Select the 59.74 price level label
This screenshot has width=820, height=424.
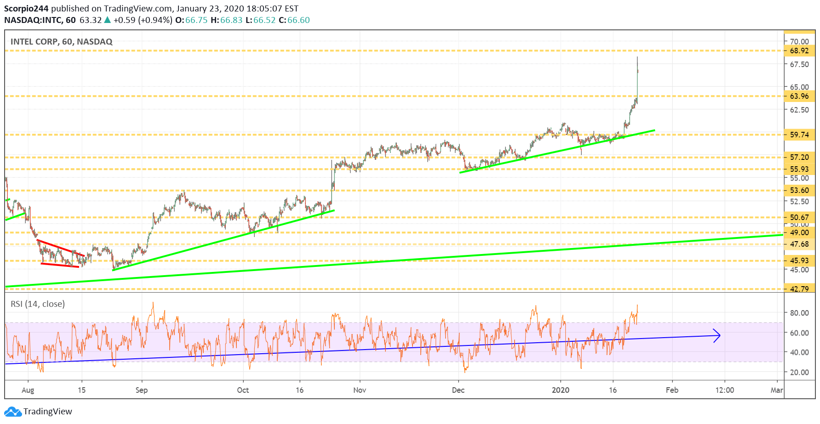799,135
